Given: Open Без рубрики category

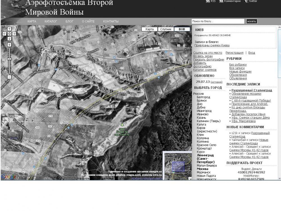Looking at the screenshot, I should [x=238, y=65].
